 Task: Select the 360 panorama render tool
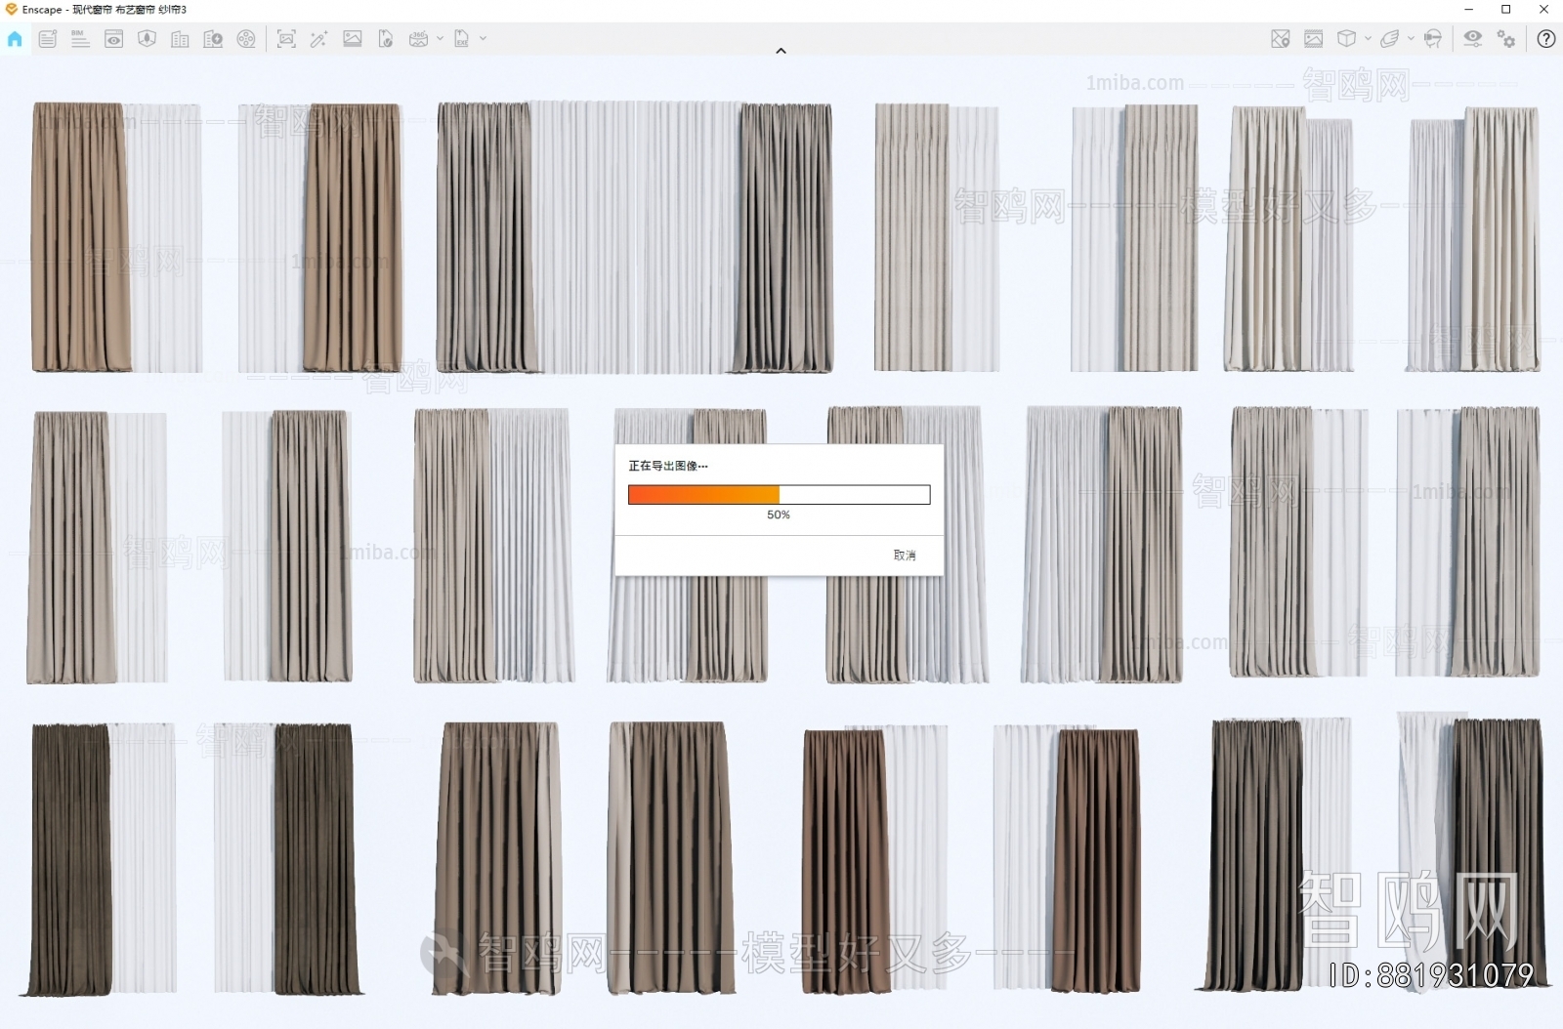[418, 40]
